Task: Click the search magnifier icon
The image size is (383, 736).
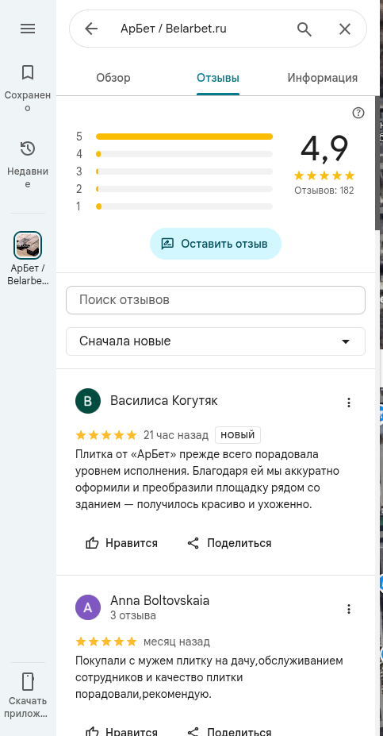Action: (304, 29)
